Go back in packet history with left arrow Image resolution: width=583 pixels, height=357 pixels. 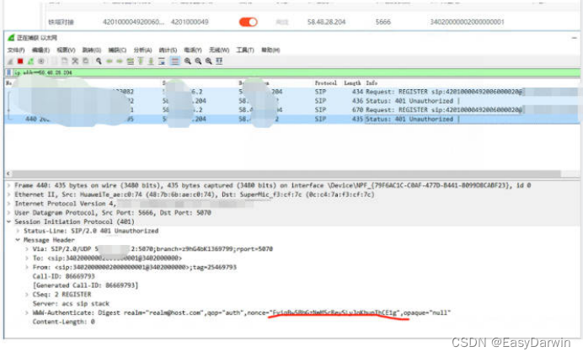click(110, 61)
